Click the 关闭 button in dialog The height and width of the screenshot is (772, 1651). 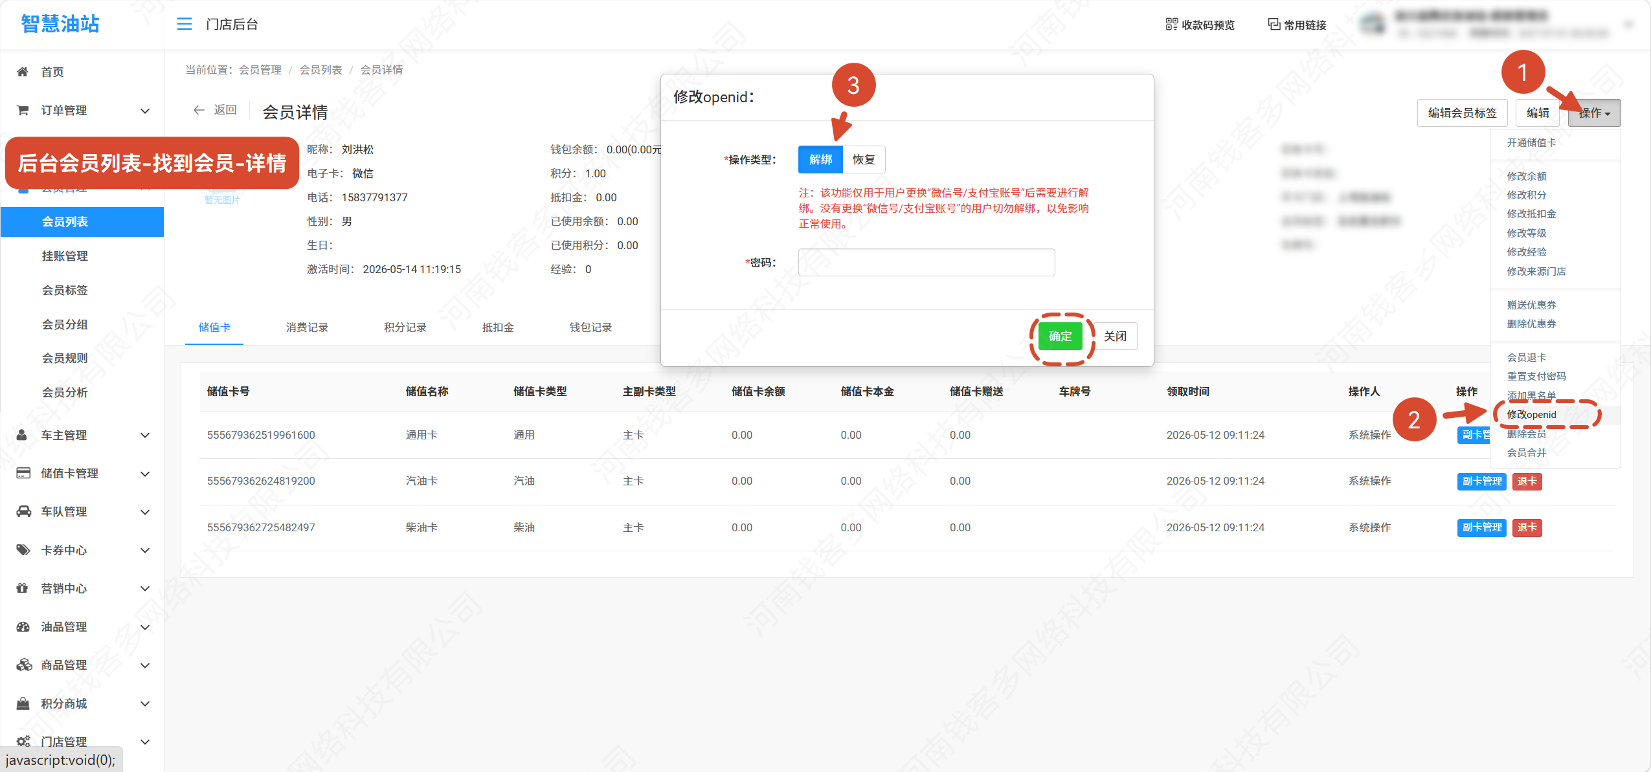click(x=1116, y=336)
